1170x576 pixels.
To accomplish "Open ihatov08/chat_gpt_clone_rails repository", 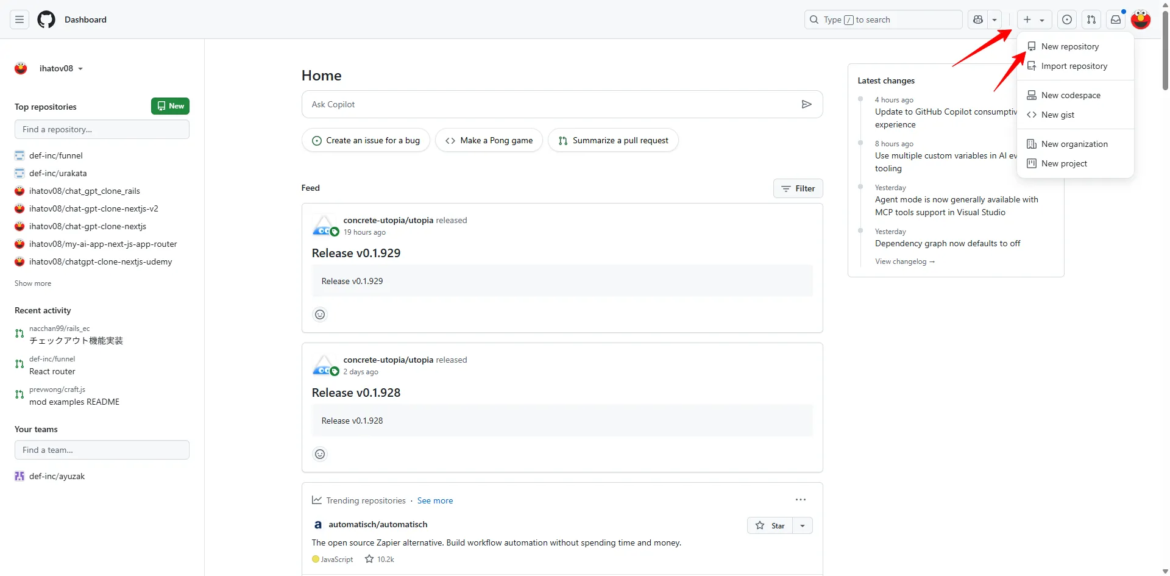I will pyautogui.click(x=85, y=191).
